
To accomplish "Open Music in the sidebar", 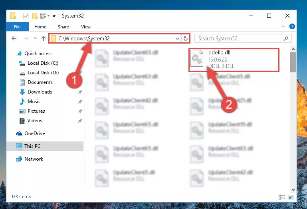I will coord(34,102).
